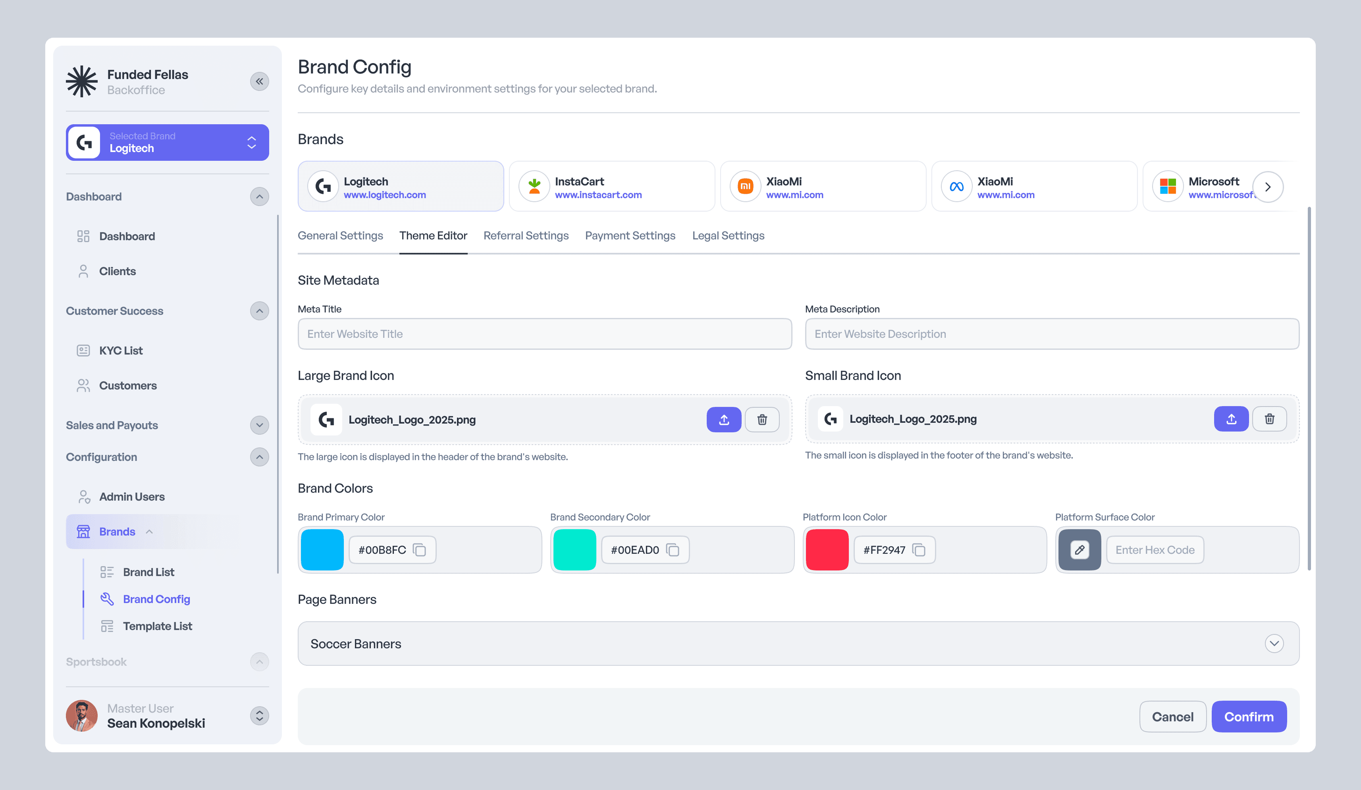Upload a new Small Brand Icon file

(1231, 419)
